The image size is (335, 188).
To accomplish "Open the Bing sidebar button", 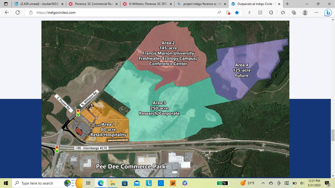I will pos(328,13).
